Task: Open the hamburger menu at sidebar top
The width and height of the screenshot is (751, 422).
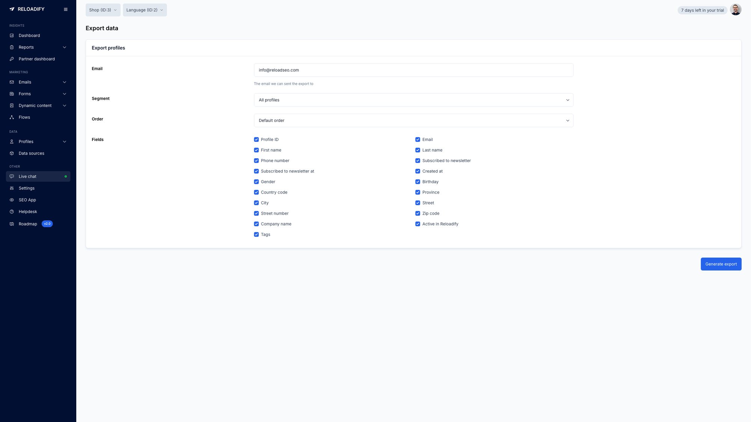Action: point(66,9)
